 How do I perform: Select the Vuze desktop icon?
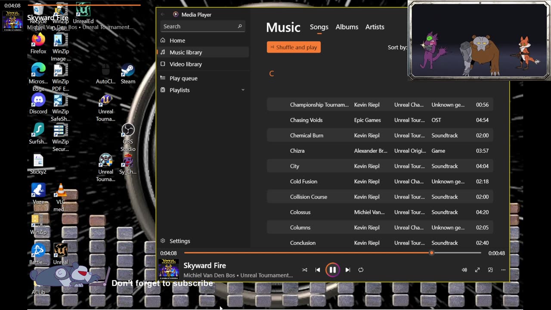click(x=38, y=194)
